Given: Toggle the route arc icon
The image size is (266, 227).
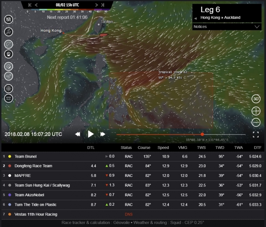Looking at the screenshot, I should pos(9,45).
